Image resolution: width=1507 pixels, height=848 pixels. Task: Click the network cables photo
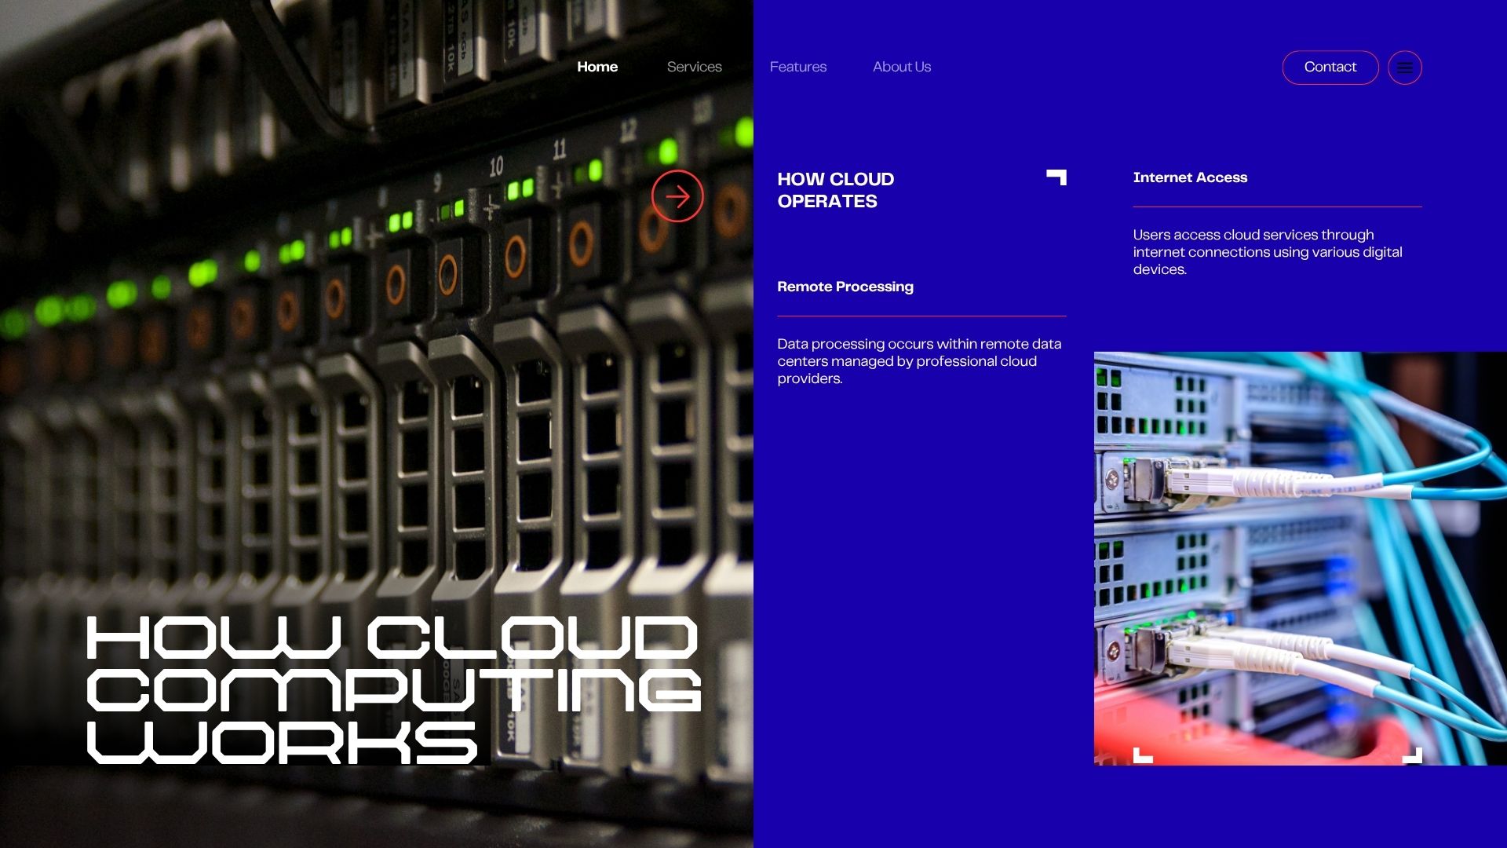[1301, 558]
